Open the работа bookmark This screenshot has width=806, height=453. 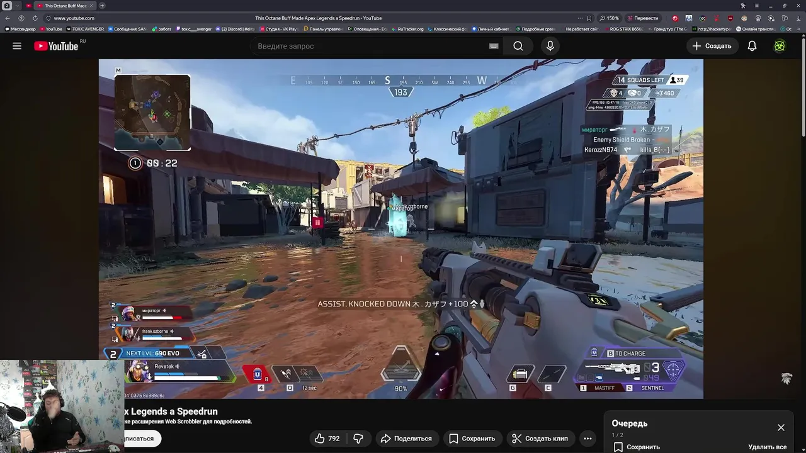pos(162,29)
